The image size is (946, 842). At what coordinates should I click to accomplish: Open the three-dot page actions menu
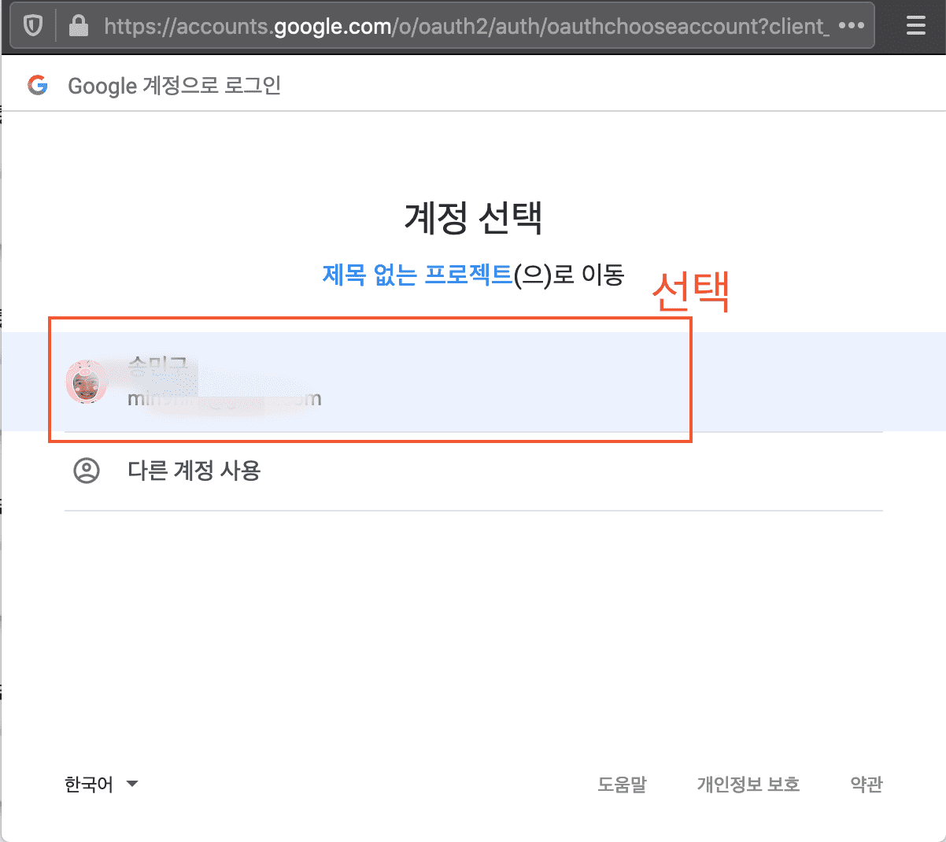coord(852,26)
